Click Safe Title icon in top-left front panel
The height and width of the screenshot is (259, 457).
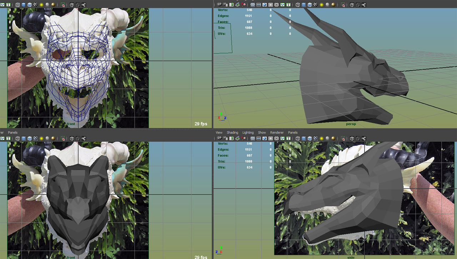[8, 5]
